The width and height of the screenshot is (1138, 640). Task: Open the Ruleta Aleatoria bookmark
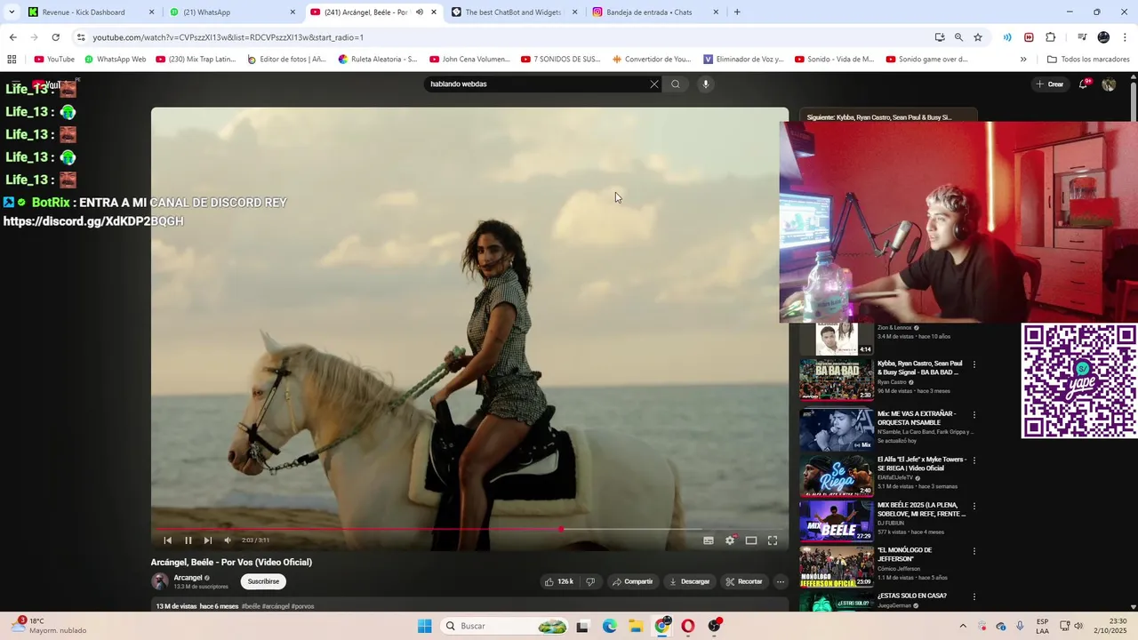tap(378, 60)
